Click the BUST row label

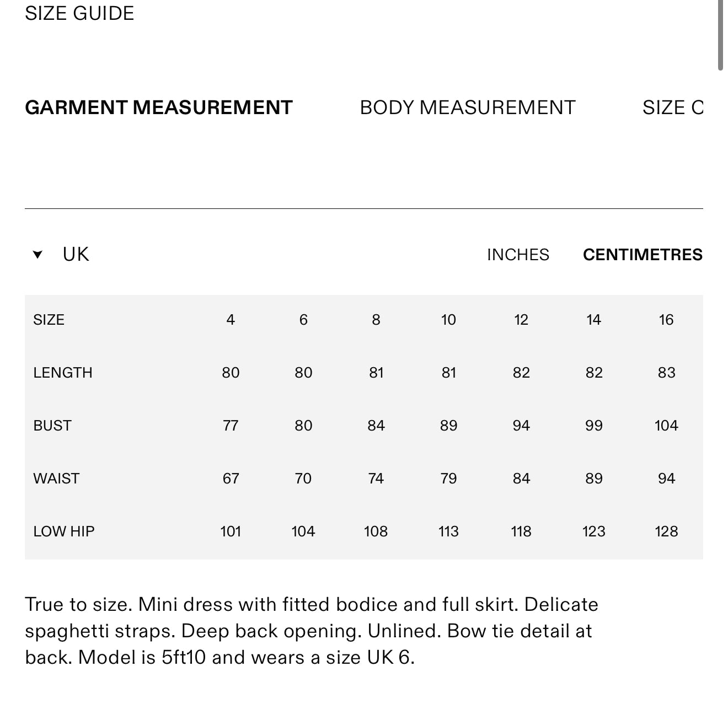coord(52,426)
